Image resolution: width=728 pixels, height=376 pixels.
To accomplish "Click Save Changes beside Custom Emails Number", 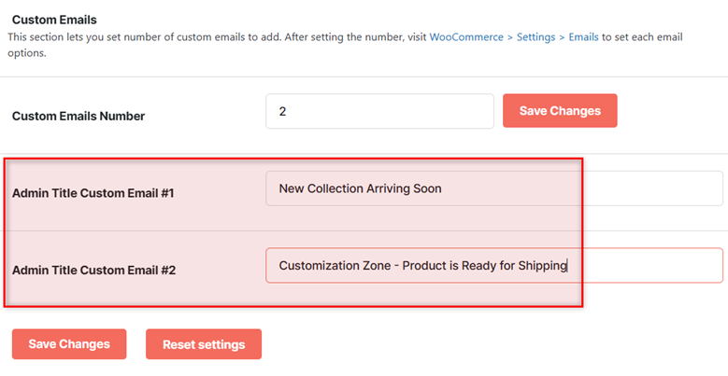I will pyautogui.click(x=560, y=111).
